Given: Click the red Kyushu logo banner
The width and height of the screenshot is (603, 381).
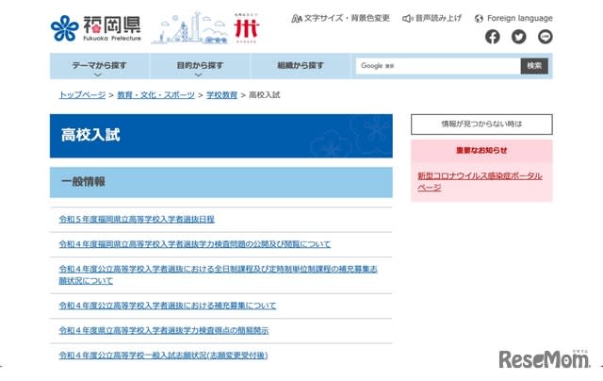Looking at the screenshot, I should 246,28.
